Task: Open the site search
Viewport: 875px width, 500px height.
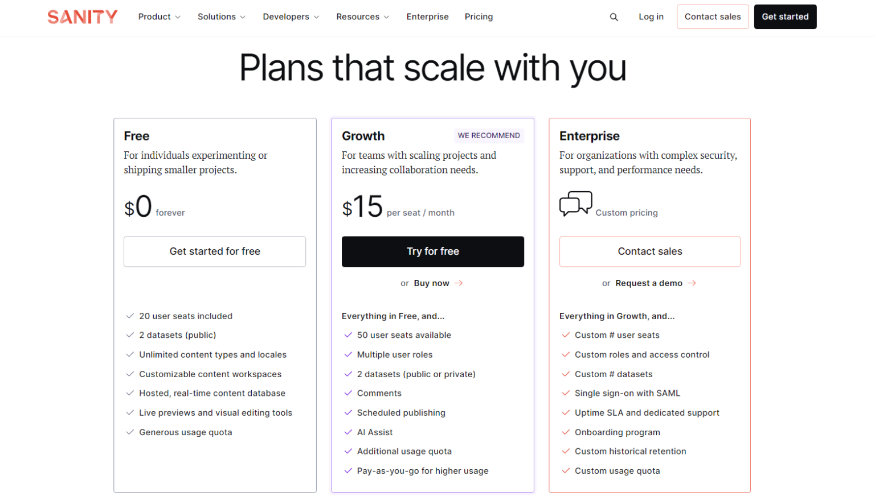Action: coord(614,16)
